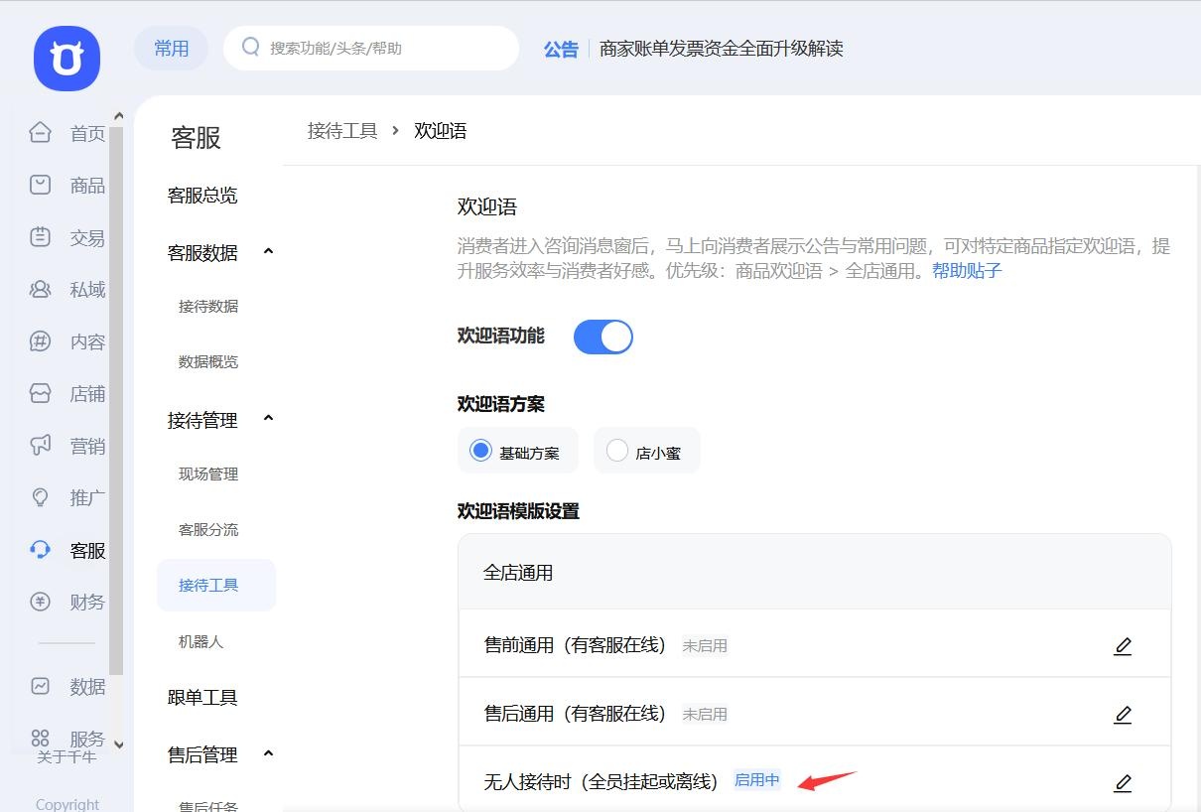Edit the 无人接待时 template with pencil icon

tap(1123, 783)
